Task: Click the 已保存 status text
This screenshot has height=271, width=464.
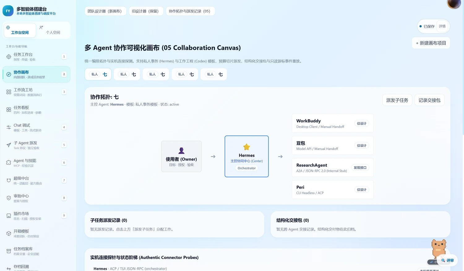Action: [x=429, y=27]
